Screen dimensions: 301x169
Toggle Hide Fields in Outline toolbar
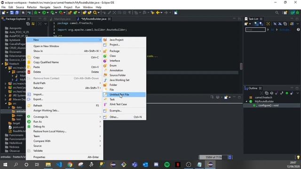tap(277, 93)
